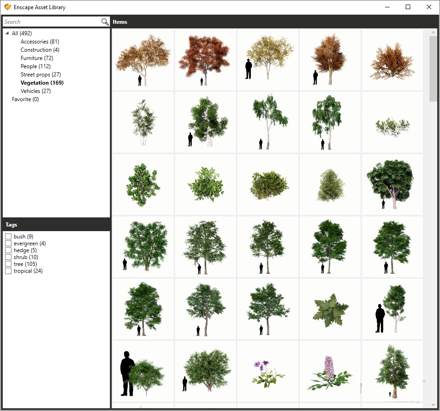The height and width of the screenshot is (411, 440).
Task: Pick the purple flower plant asset
Action: 267,371
